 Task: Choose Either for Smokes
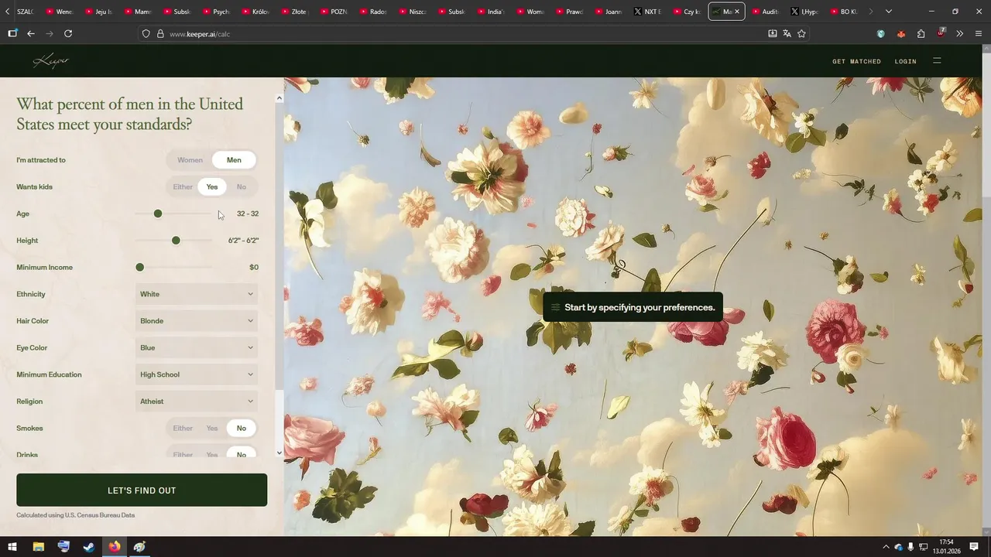coord(183,428)
